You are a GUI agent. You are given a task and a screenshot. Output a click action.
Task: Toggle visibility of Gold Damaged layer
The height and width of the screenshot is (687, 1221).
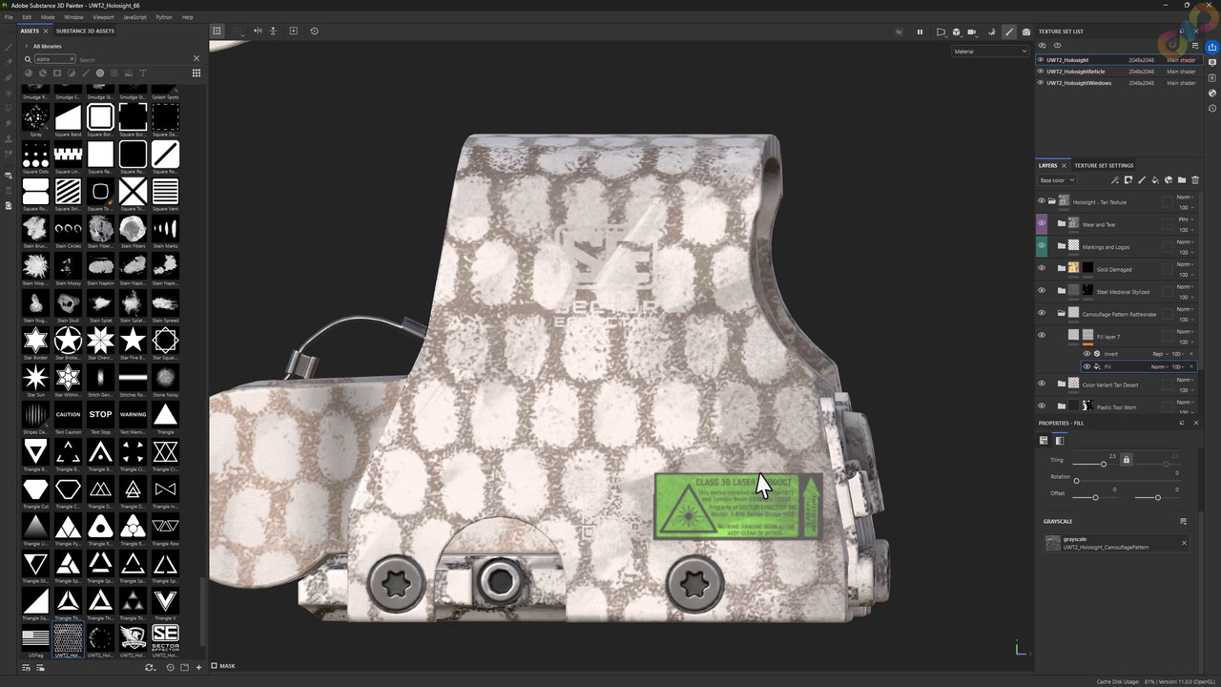coord(1042,268)
